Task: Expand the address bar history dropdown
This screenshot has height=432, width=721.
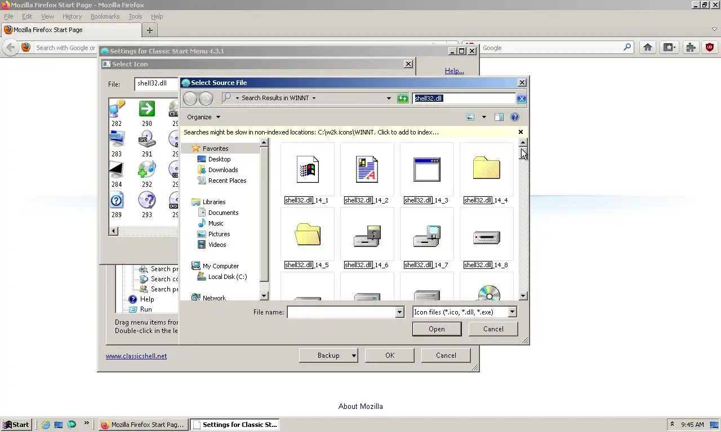Action: [x=389, y=98]
